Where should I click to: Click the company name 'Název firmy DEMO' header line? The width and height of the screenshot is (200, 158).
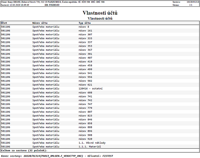(53, 2)
